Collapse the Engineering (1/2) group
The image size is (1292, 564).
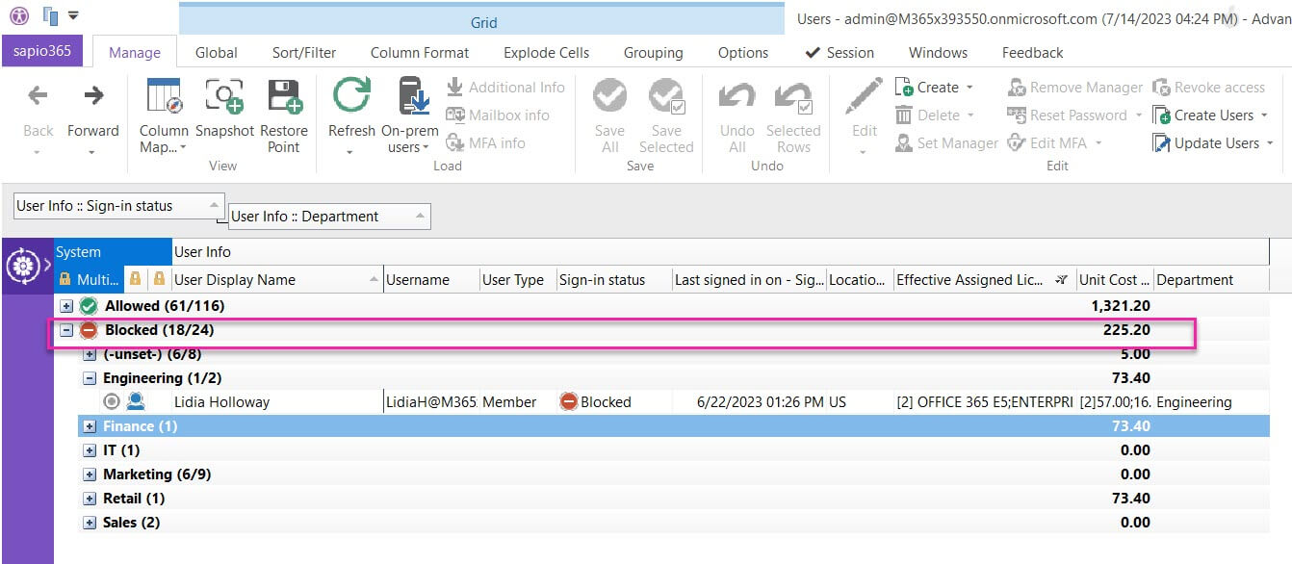coord(90,378)
